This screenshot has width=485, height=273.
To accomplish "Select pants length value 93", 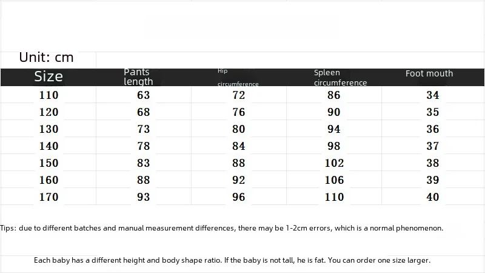I will [x=144, y=197].
